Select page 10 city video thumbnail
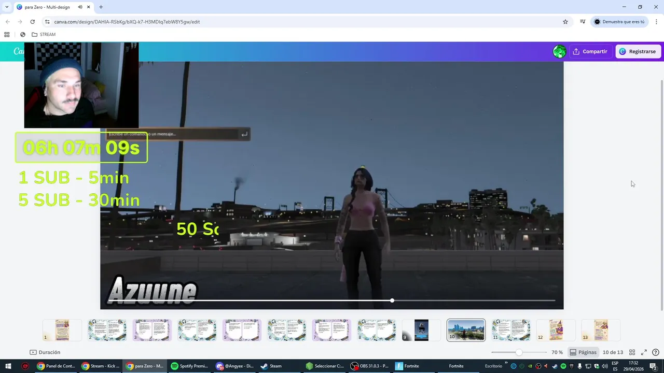The image size is (664, 373). pyautogui.click(x=466, y=330)
